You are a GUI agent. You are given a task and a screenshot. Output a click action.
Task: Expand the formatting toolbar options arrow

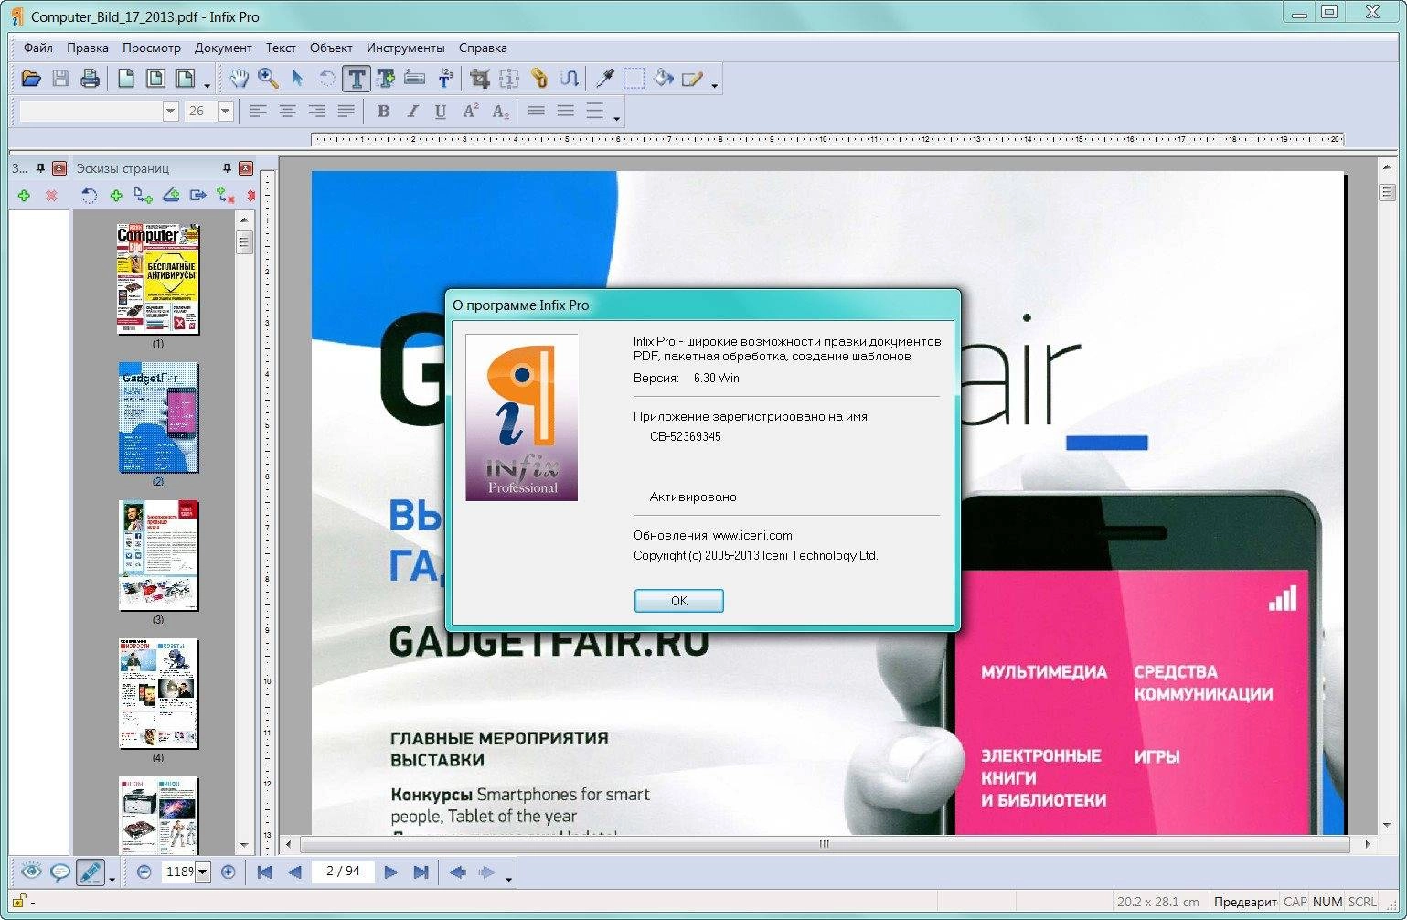617,119
